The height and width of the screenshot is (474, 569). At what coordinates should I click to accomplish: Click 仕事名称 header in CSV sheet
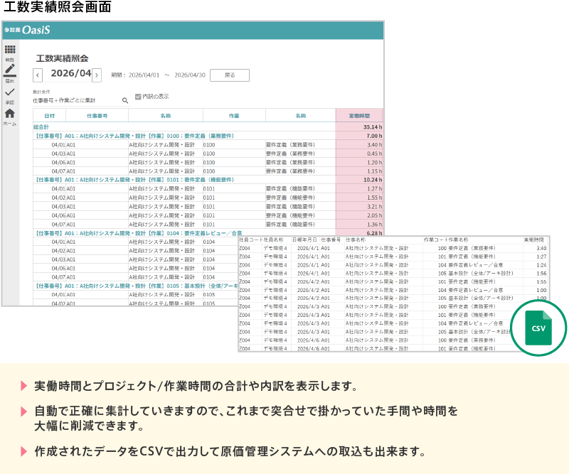tap(355, 239)
